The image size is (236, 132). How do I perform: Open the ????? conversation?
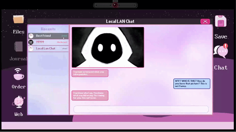click(48, 42)
